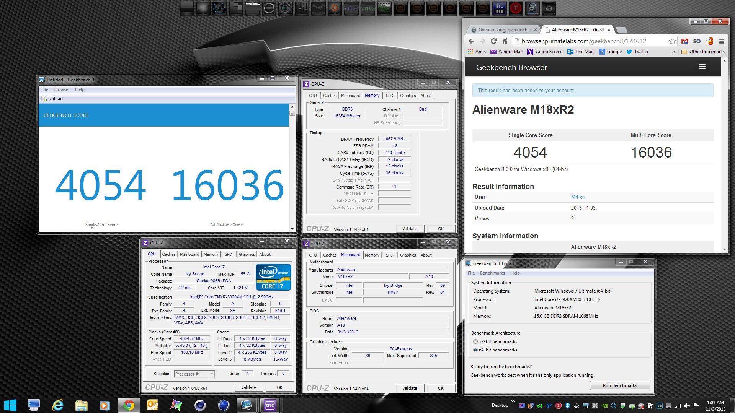This screenshot has height=413, width=735.
Task: Open the Intel Core dock icon
Action: coord(532,8)
